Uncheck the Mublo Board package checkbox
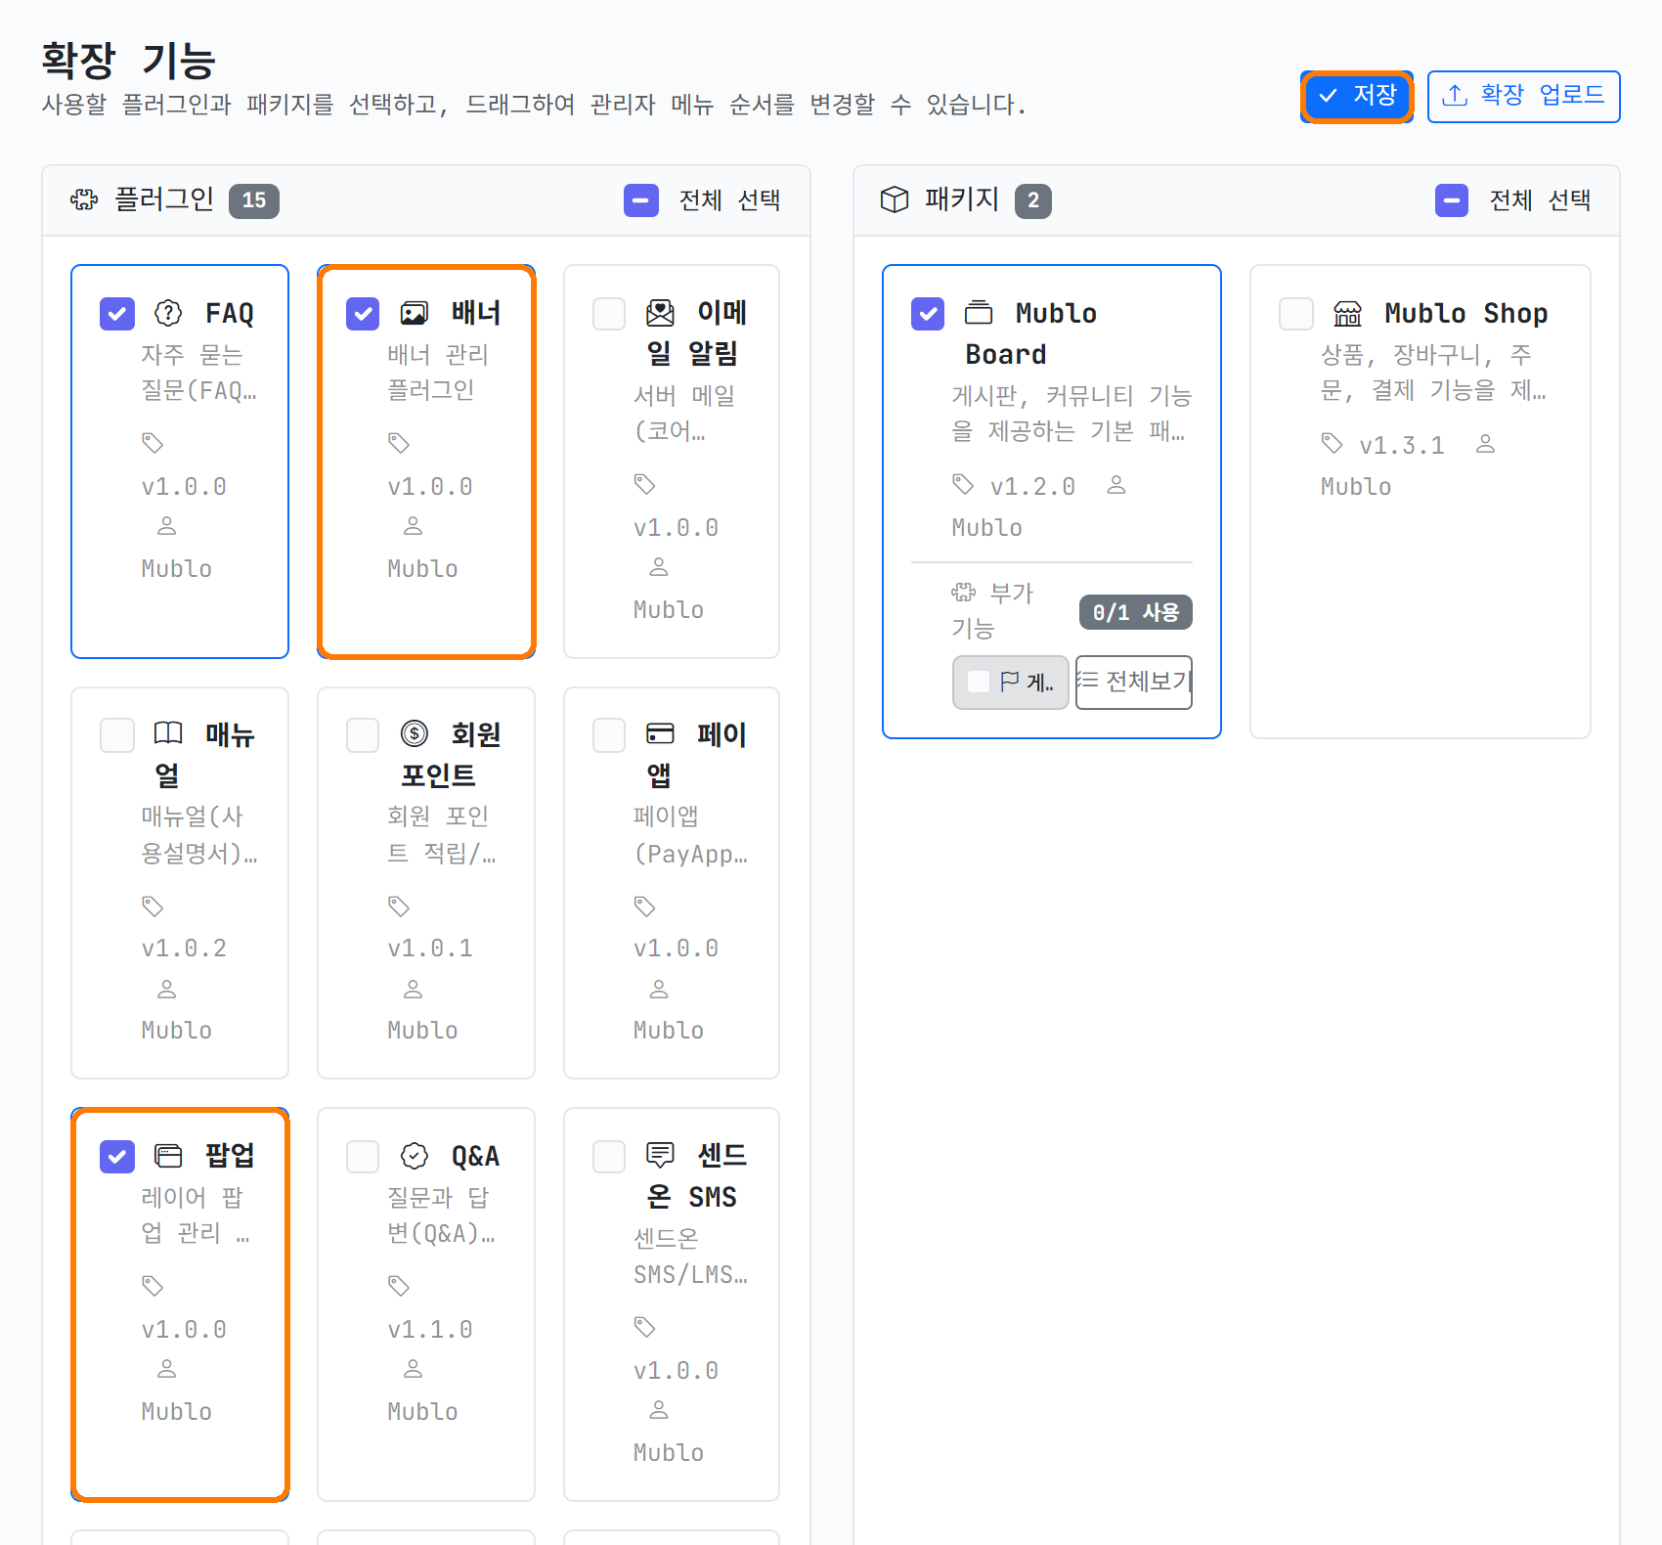Screen dimensions: 1662x1545 point(928,314)
